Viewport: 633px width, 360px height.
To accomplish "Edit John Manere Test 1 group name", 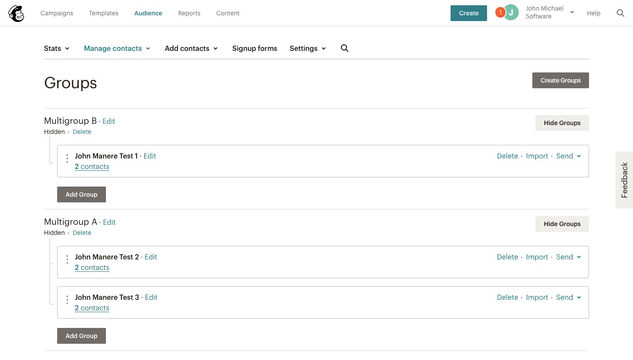I will pos(149,156).
